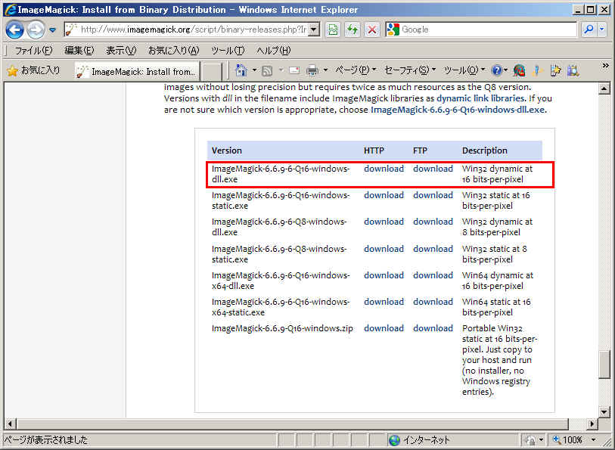Click the Version column header
This screenshot has height=450, width=615.
point(227,151)
